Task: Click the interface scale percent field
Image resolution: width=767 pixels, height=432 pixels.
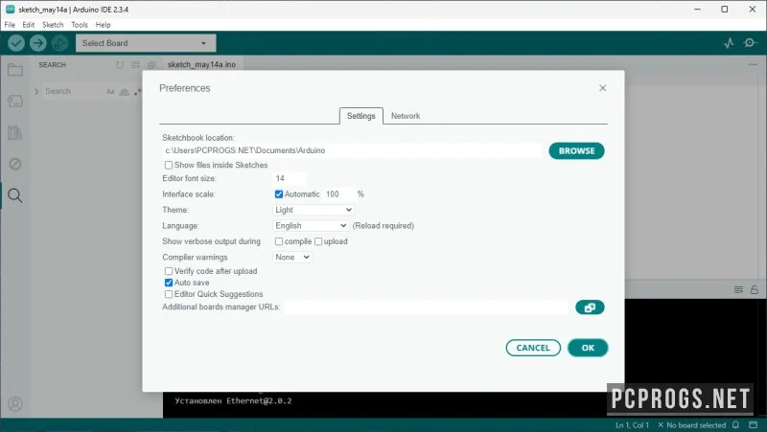Action: coord(339,194)
